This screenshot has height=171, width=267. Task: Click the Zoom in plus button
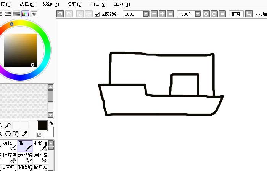tap(162, 14)
